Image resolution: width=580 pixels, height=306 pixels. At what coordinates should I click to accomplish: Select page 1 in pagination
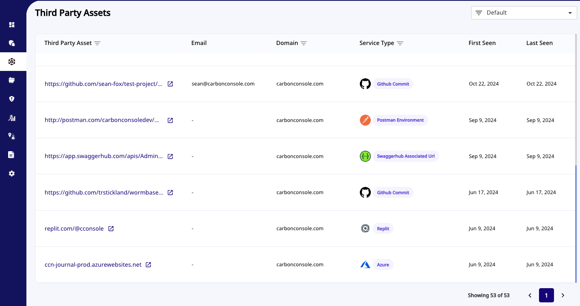pyautogui.click(x=546, y=295)
